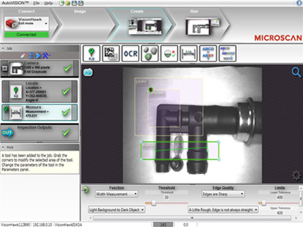Open Light Background to Dark Object dropdown
The image size is (303, 227).
pyautogui.click(x=117, y=209)
